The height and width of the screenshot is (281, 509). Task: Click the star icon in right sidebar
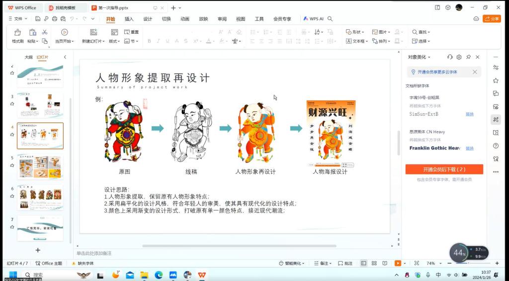coord(496,80)
